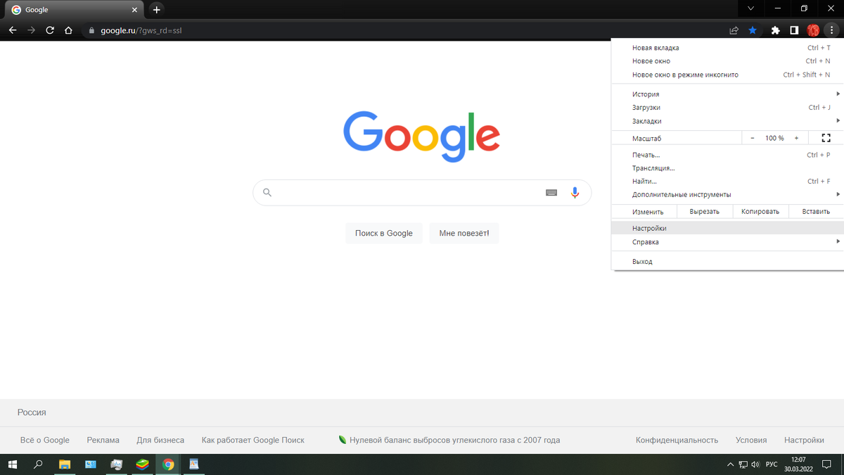
Task: Click the address bar URL
Action: [x=141, y=31]
